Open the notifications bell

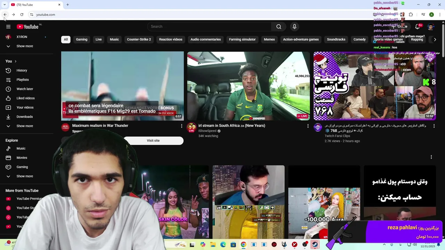[x=418, y=27]
